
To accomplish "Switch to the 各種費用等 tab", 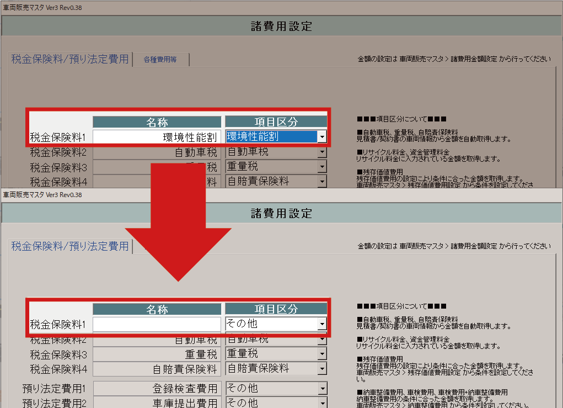I will pyautogui.click(x=160, y=60).
